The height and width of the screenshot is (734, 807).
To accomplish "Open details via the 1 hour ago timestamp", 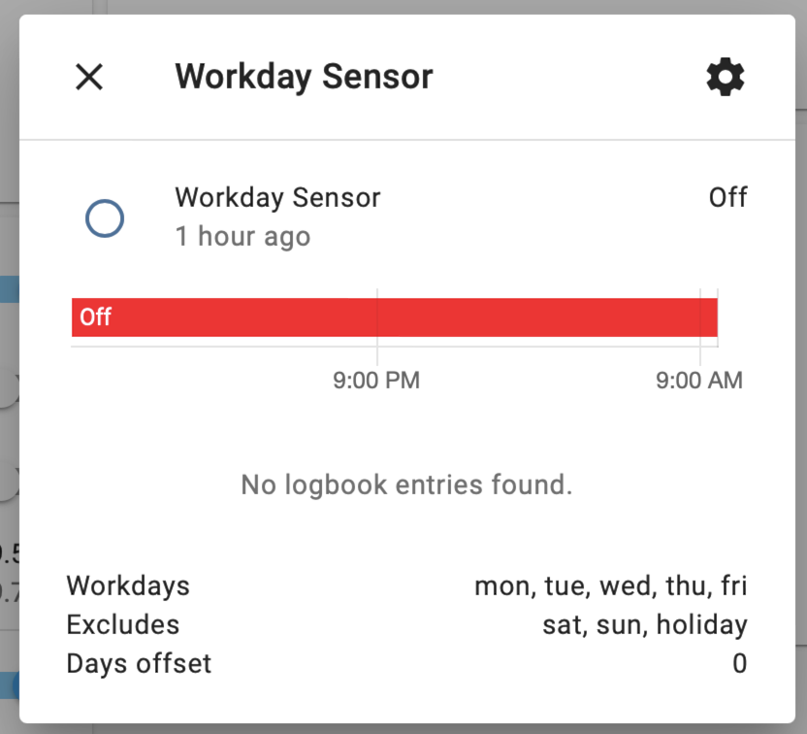I will coord(242,236).
